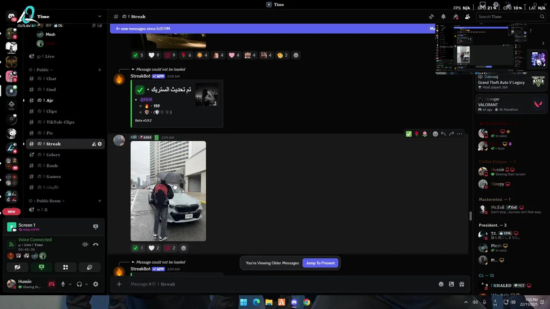Open activities launcher shapes button

tap(66, 267)
